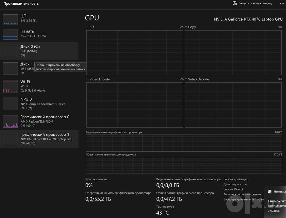
Task: Select the ЦП (CPU) performance entry
Action: pyautogui.click(x=39, y=19)
